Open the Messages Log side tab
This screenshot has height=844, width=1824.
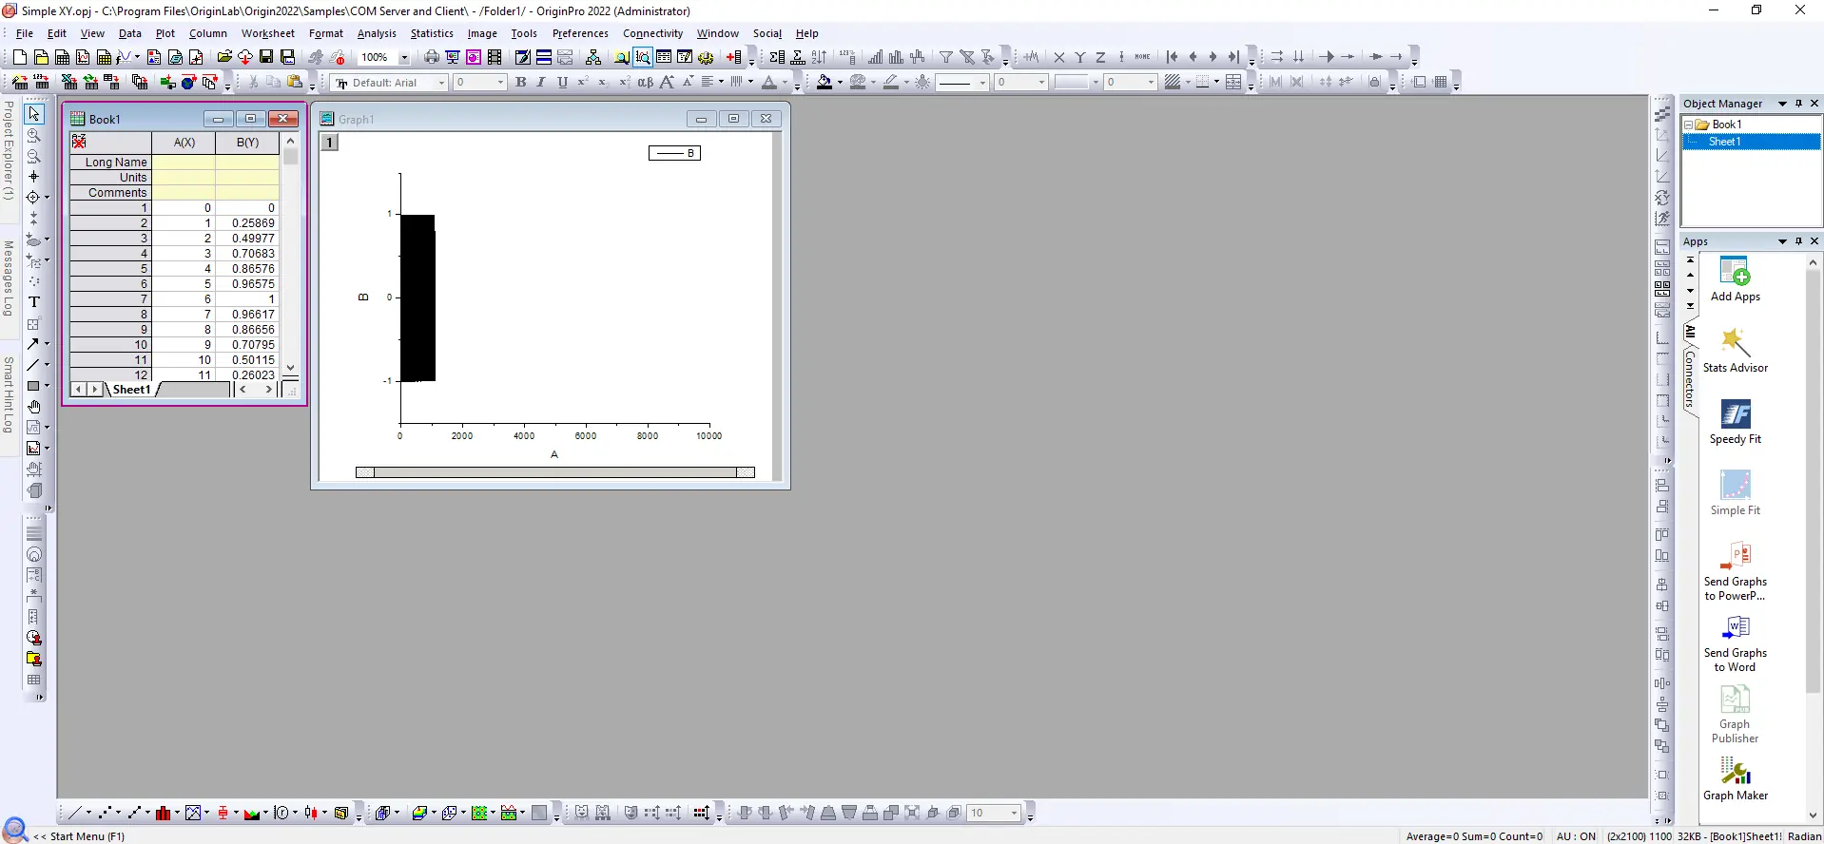click(9, 278)
